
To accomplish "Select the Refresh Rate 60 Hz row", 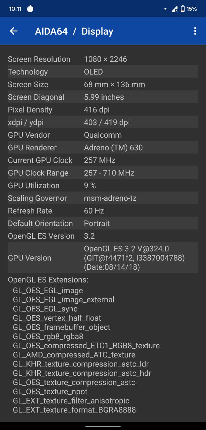I will 103,211.
